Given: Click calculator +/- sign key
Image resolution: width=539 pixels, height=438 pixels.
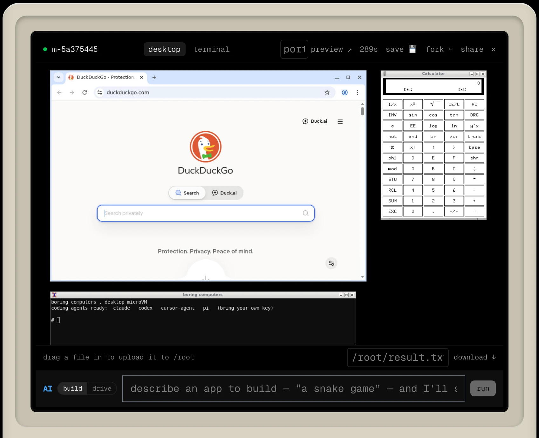Looking at the screenshot, I should tap(454, 211).
